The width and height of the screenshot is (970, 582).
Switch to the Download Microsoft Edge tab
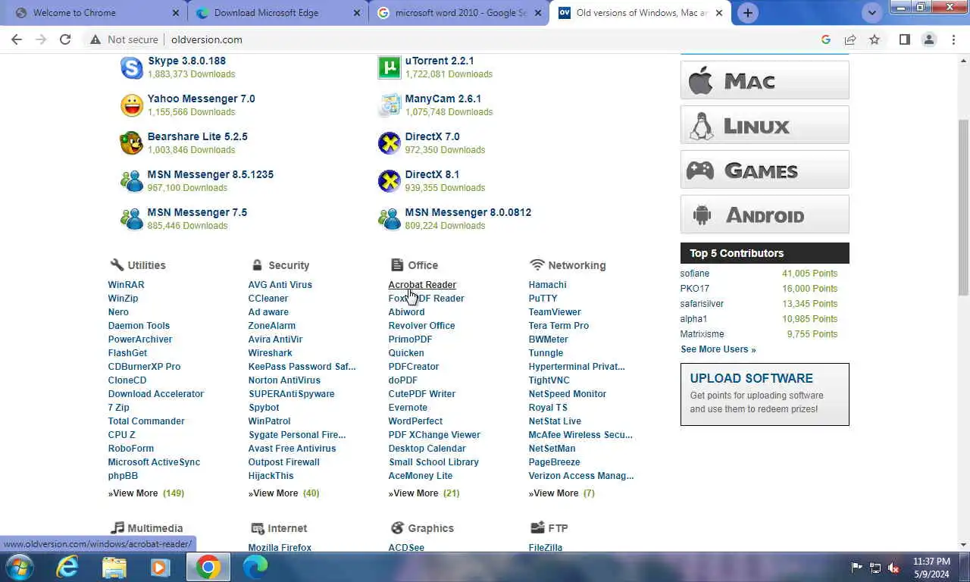tap(278, 13)
